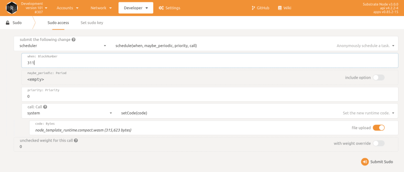Open the Wiki book icon link
Image resolution: width=404 pixels, height=172 pixels.
(x=280, y=8)
